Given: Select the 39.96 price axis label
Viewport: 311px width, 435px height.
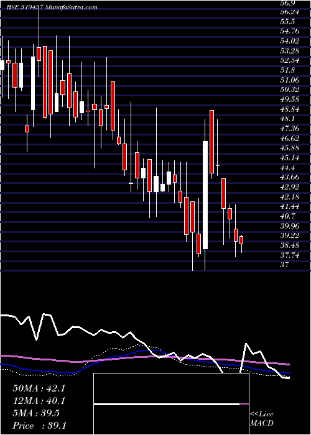Looking at the screenshot, I should (290, 226).
